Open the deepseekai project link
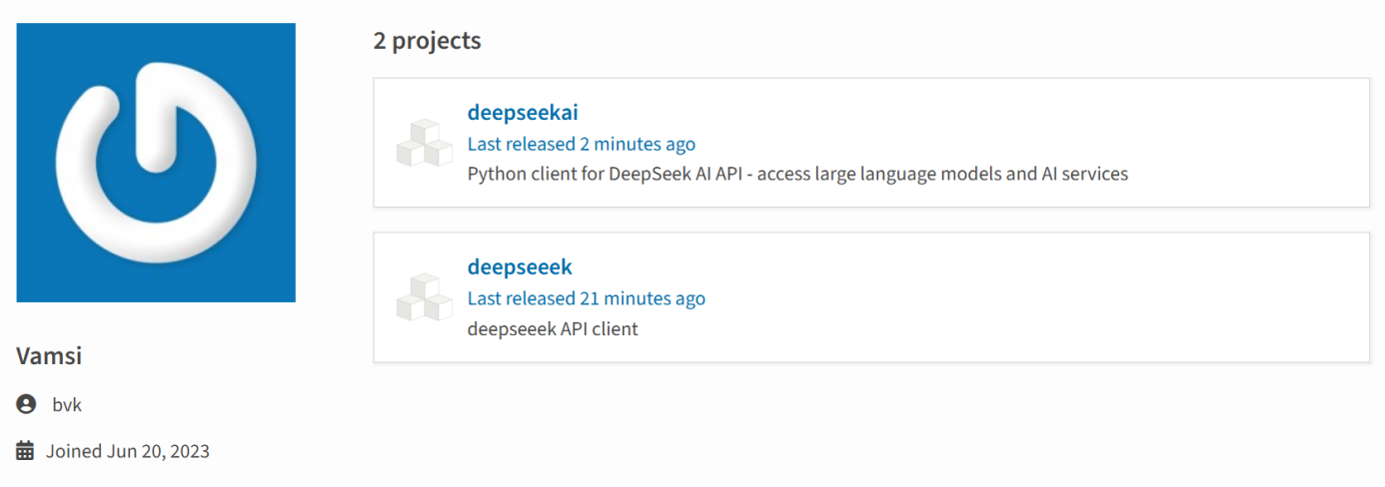The width and height of the screenshot is (1385, 487). tap(523, 112)
